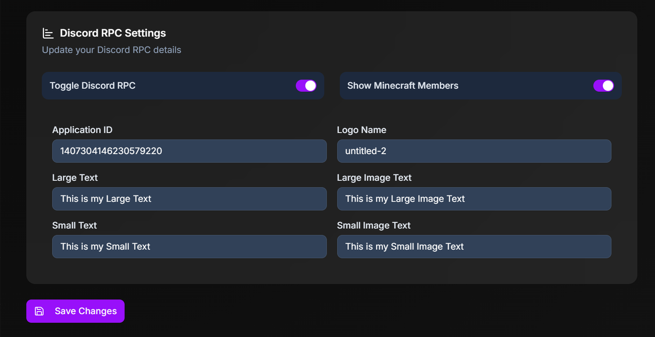The image size is (655, 337).
Task: Click the Small Text label
Action: pyautogui.click(x=75, y=225)
